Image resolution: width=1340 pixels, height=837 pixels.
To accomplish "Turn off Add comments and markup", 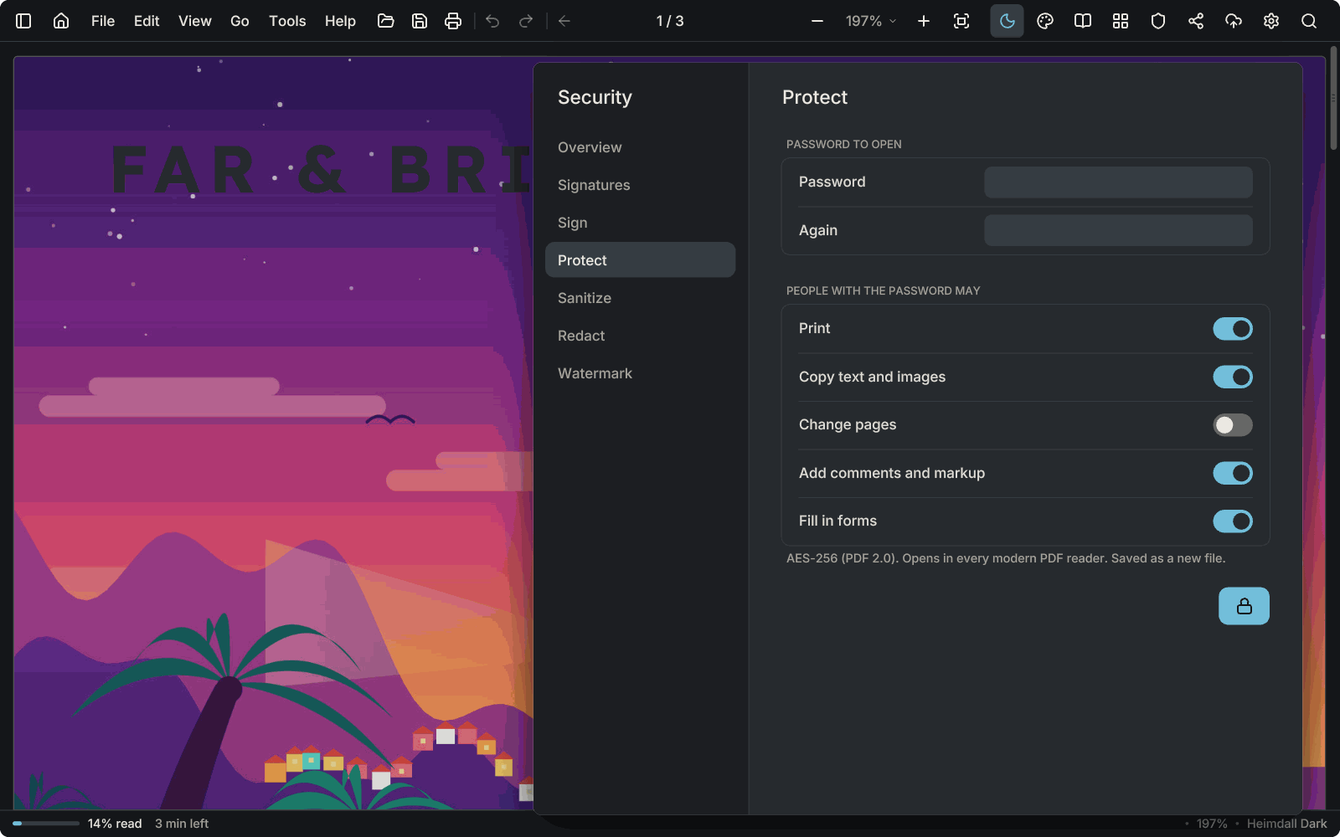I will 1233,473.
